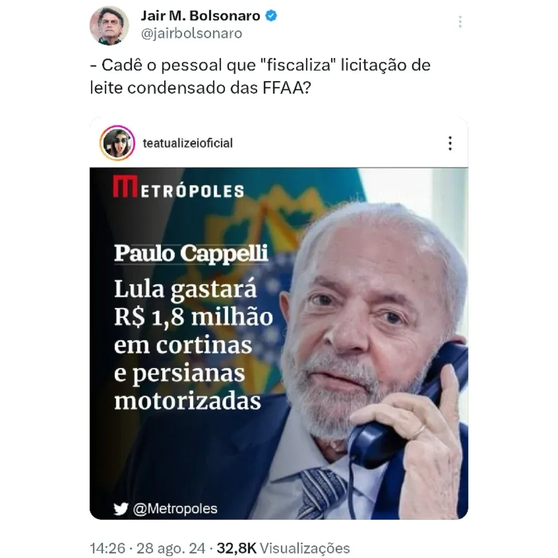Click the blue verified badge beside Bolsonaro
The height and width of the screenshot is (558, 558).
click(271, 16)
